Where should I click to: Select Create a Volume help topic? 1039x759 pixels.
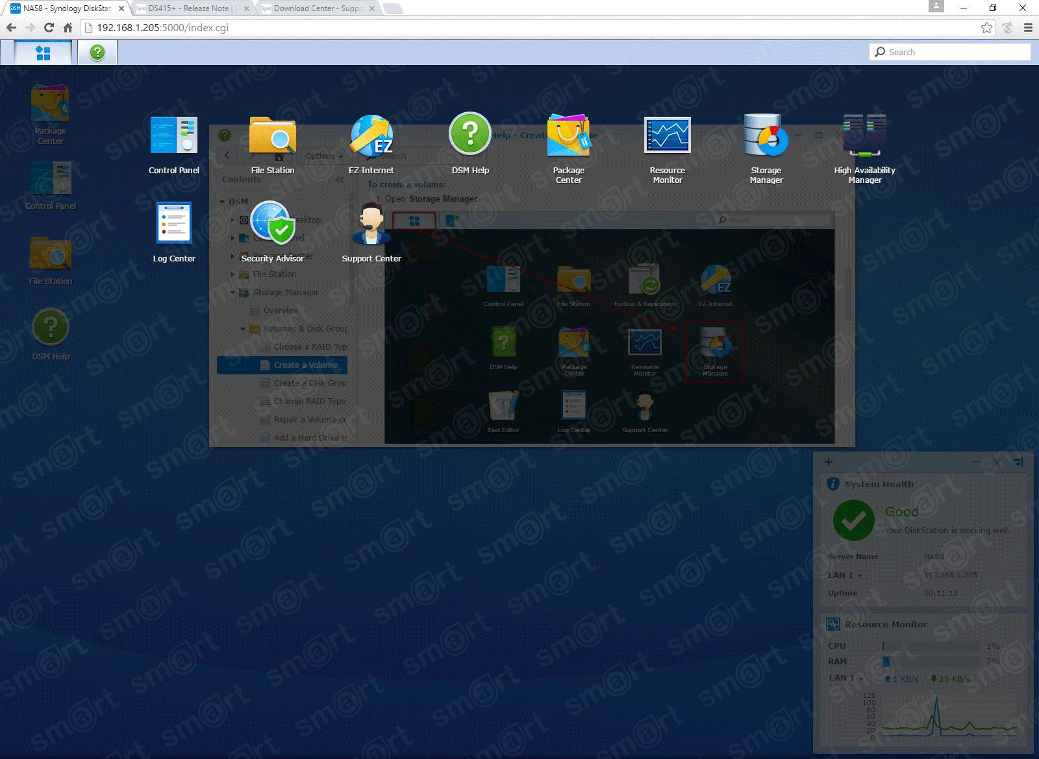[282, 365]
